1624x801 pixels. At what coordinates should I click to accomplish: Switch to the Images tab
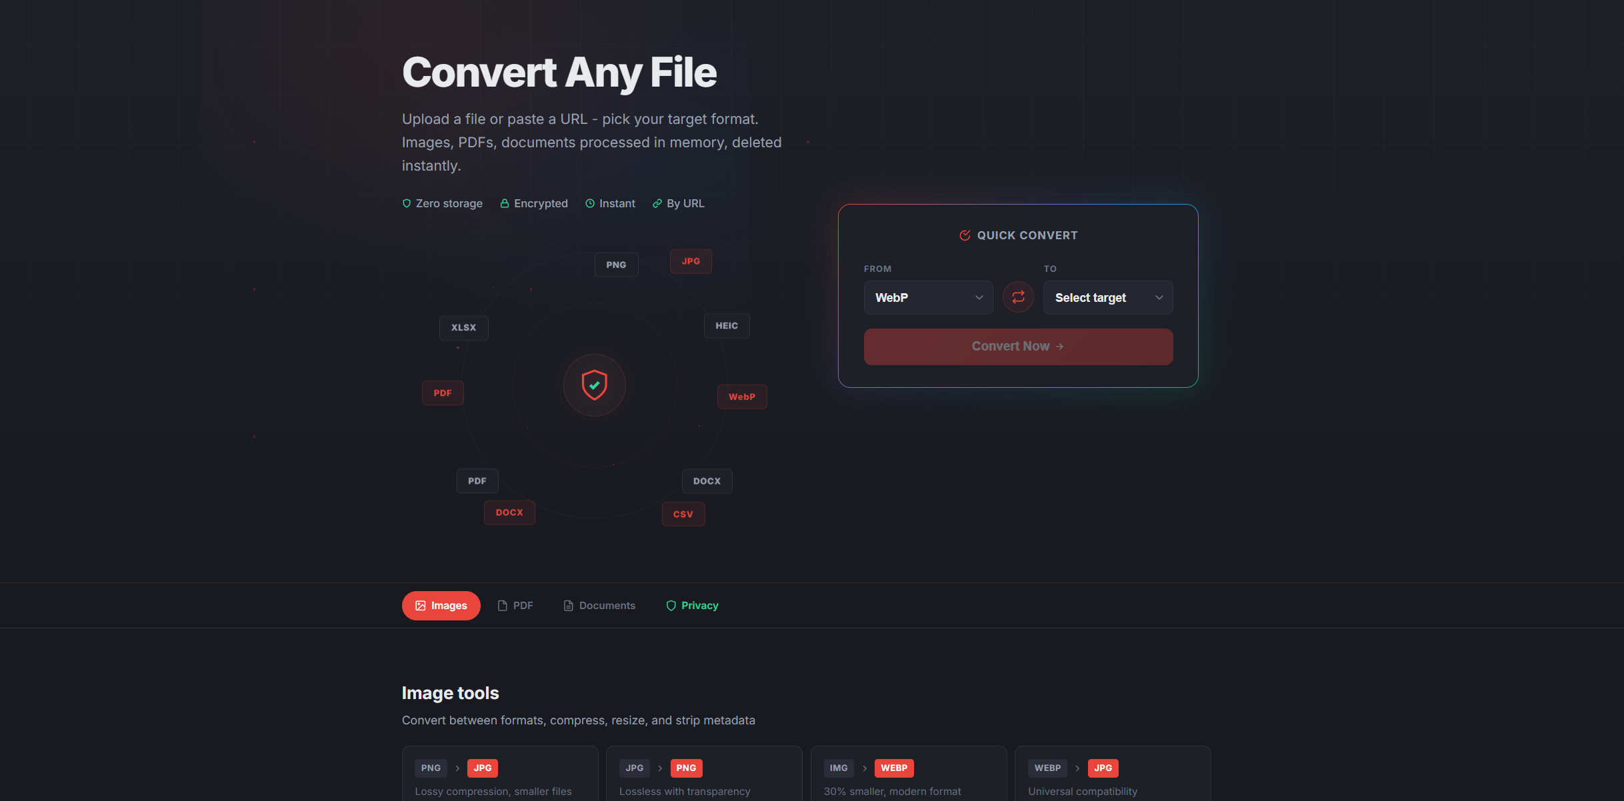coord(441,606)
